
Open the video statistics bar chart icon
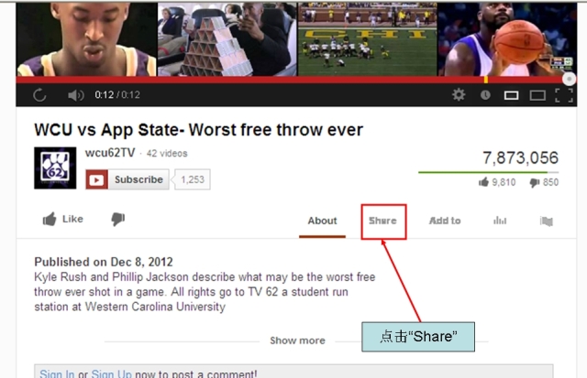(x=500, y=221)
